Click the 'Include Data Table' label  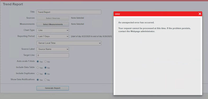25,67
